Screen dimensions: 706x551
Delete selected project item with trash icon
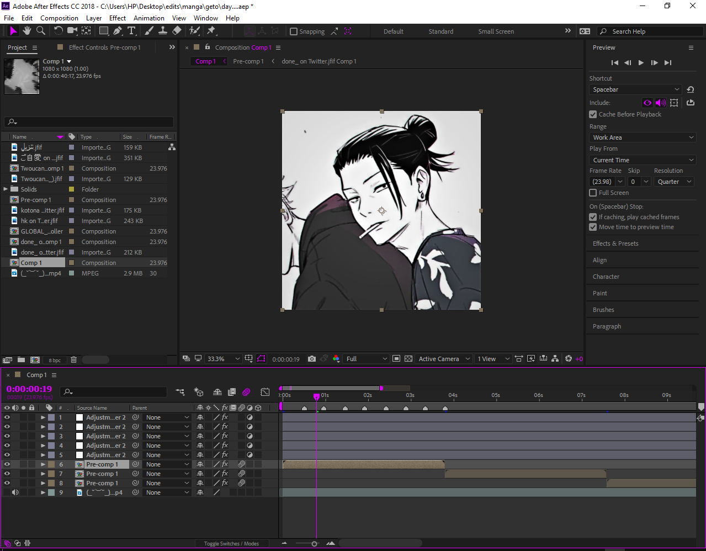73,360
